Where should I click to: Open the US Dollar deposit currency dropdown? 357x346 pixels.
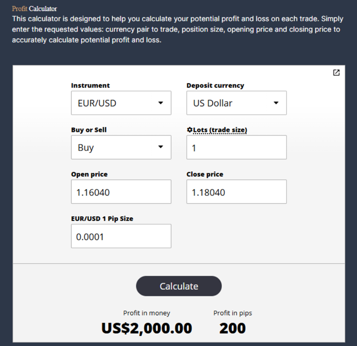coord(236,103)
